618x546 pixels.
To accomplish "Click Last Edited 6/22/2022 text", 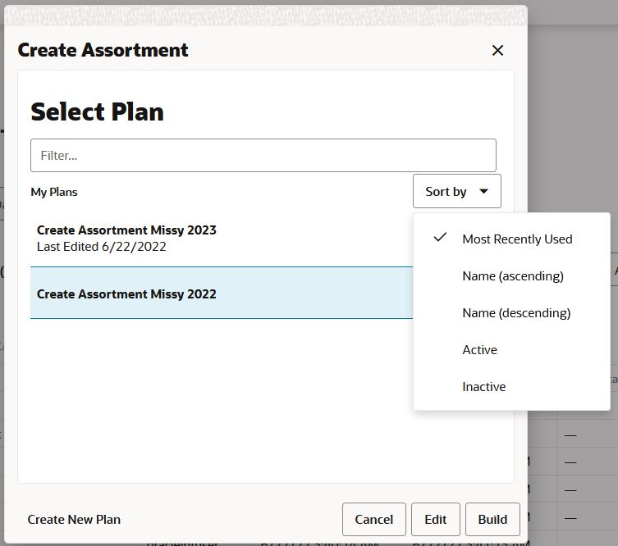I will pyautogui.click(x=101, y=247).
